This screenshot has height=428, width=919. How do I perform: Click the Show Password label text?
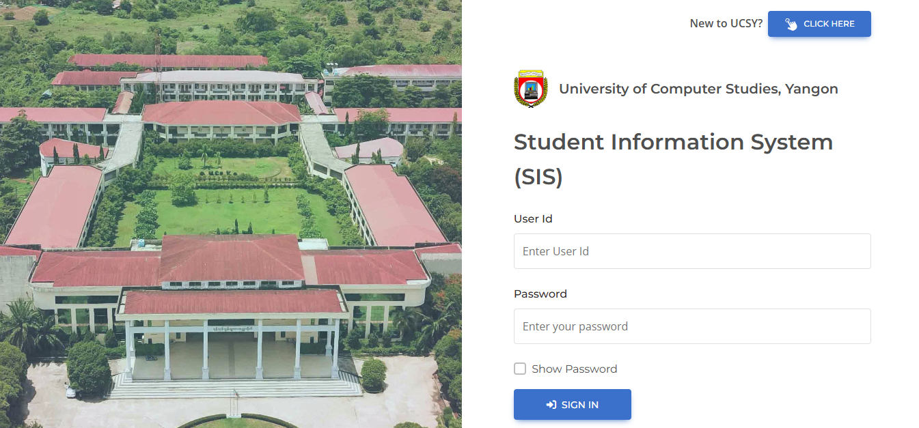(575, 369)
